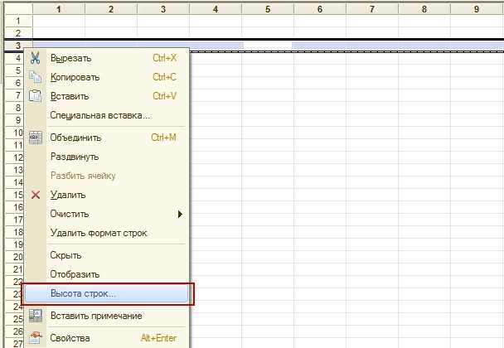Click column header 9
Image resolution: width=504 pixels, height=348 pixels.
[477, 9]
